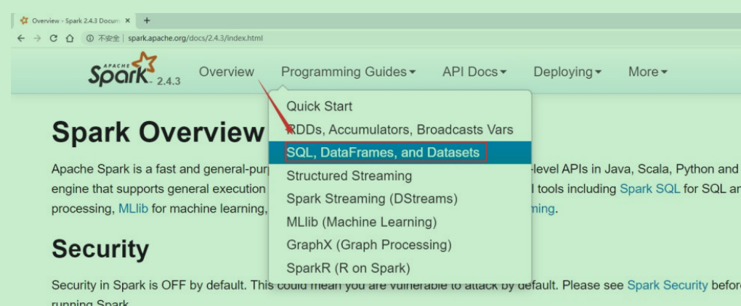Viewport: 741px width, 306px height.
Task: Open the Spark Security link
Action: [x=668, y=285]
